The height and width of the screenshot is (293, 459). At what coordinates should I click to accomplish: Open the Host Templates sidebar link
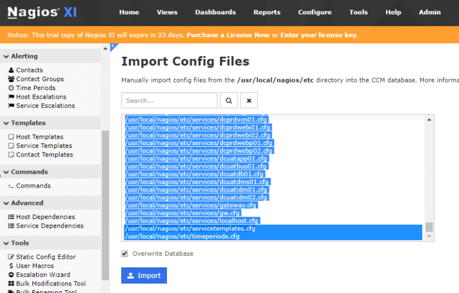click(40, 137)
